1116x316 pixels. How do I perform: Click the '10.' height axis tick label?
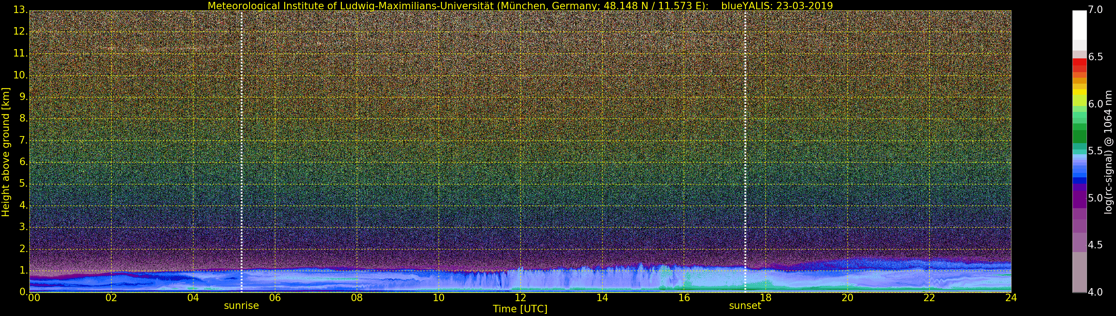point(20,75)
